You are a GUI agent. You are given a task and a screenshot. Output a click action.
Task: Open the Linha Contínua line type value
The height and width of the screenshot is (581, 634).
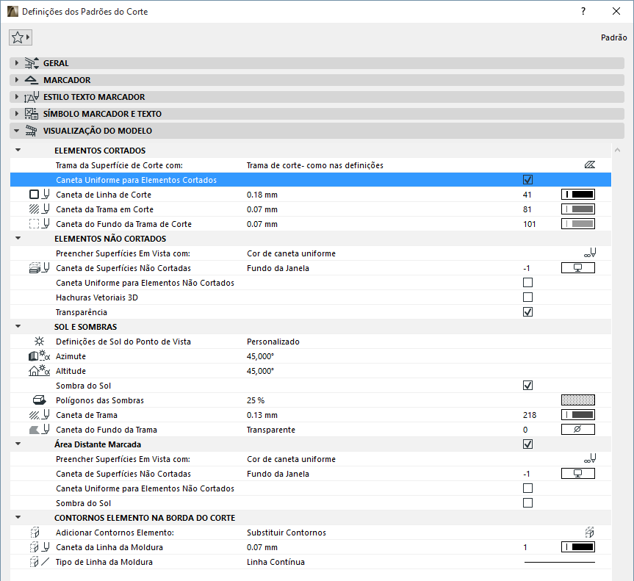click(275, 562)
